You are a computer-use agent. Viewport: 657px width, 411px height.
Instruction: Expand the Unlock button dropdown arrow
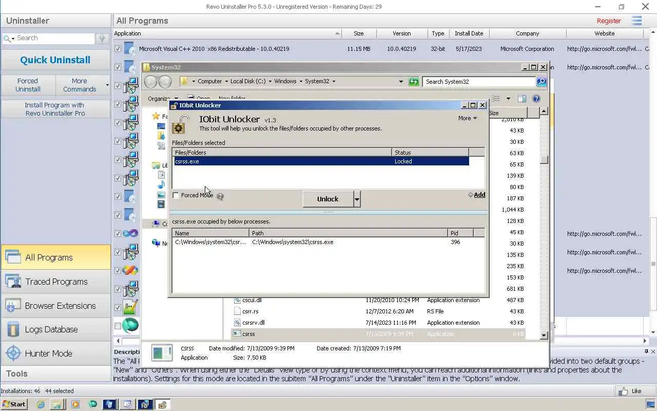pyautogui.click(x=357, y=199)
